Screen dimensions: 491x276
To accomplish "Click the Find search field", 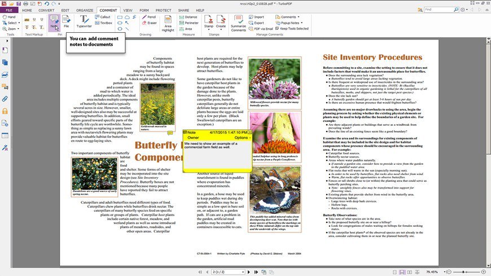I will tap(446, 10).
